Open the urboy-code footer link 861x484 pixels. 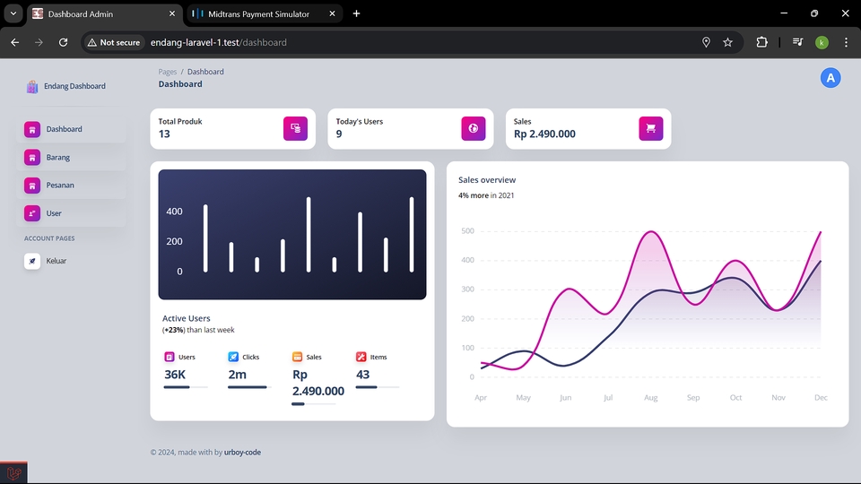tap(242, 452)
